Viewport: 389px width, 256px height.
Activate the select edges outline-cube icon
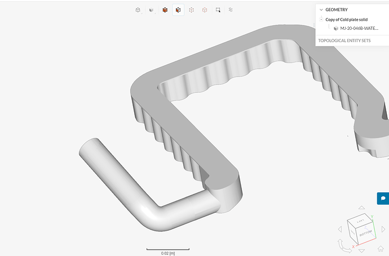click(205, 10)
